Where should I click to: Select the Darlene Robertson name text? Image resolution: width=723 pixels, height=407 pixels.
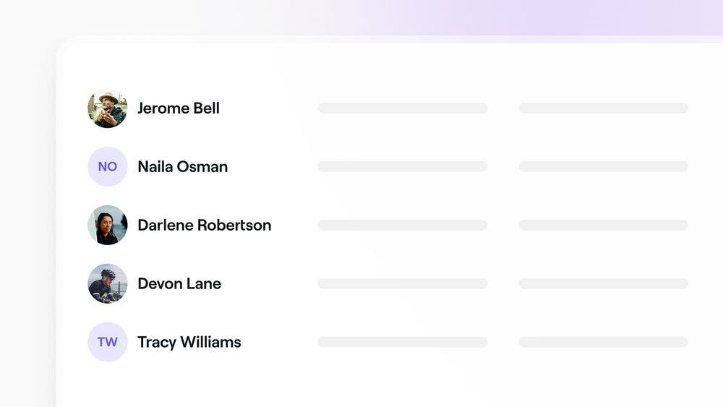pyautogui.click(x=204, y=226)
